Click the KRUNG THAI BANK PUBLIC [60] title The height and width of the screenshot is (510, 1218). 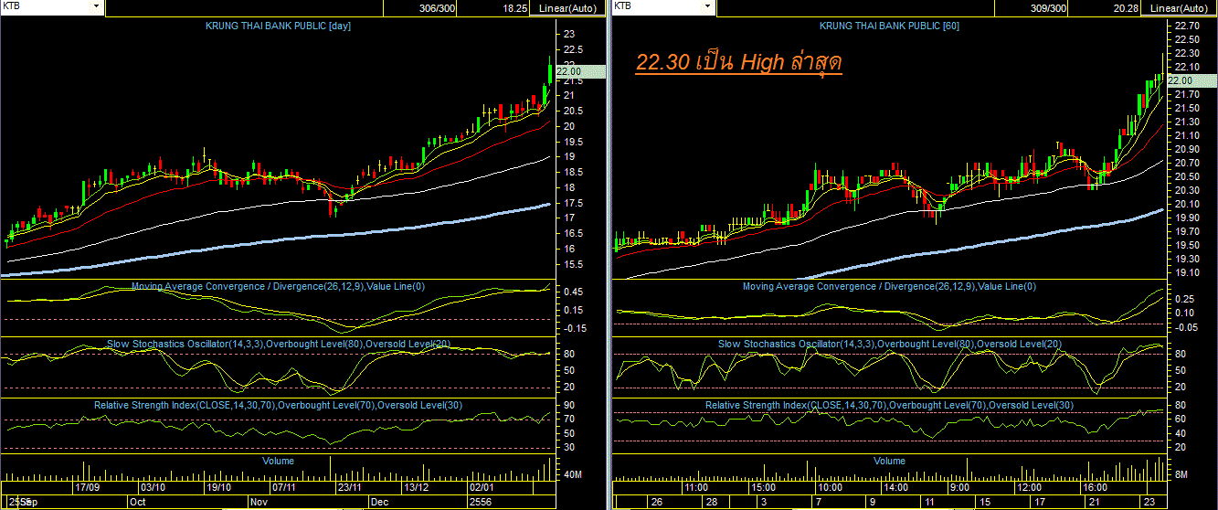click(889, 26)
